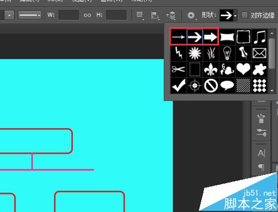
Task: Choose the checkerboard diamond pattern shape
Action: tap(260, 85)
